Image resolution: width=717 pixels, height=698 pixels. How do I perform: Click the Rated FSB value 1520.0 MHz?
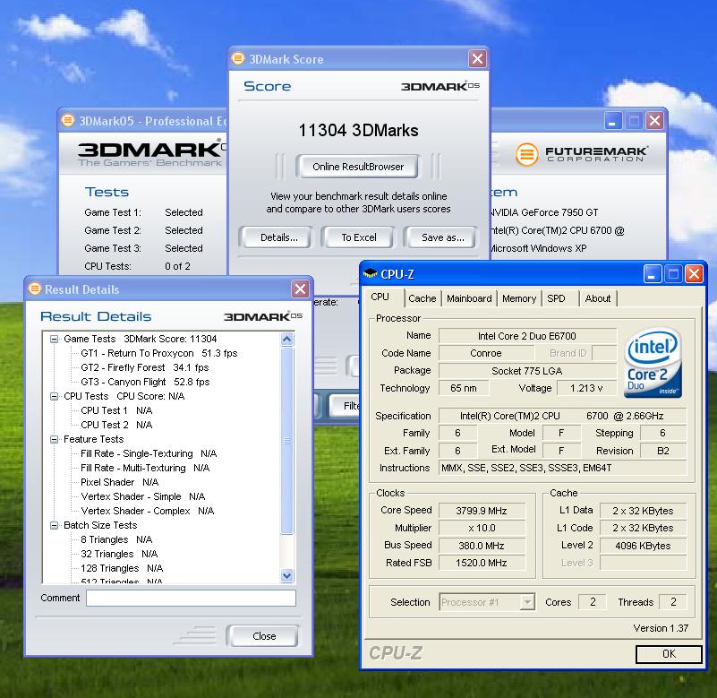click(482, 563)
